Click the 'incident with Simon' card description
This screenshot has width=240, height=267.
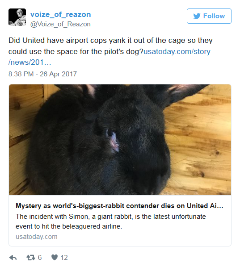click(x=111, y=217)
